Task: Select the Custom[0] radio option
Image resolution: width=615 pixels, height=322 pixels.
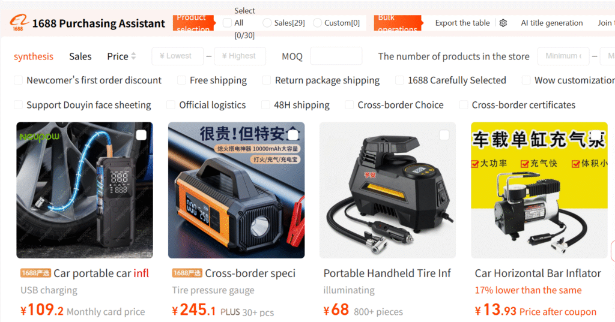Action: (x=317, y=23)
